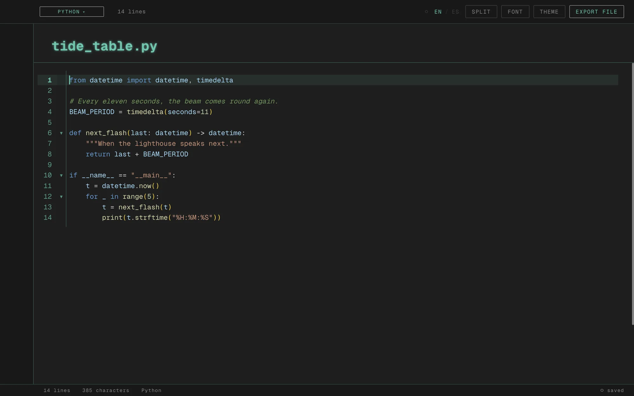Click EXPORT FILE button
Screen dimensions: 634x396
pos(597,12)
